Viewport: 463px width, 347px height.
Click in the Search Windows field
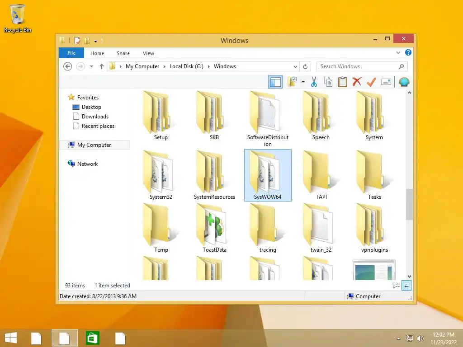[x=362, y=66]
